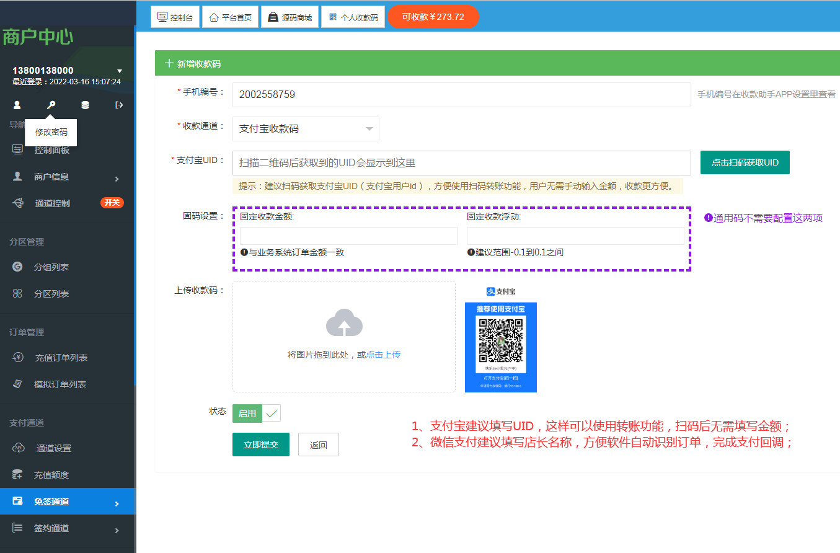Viewport: 840px width, 553px height.
Task: Click the database stack icon in sidebar
Action: tap(85, 105)
